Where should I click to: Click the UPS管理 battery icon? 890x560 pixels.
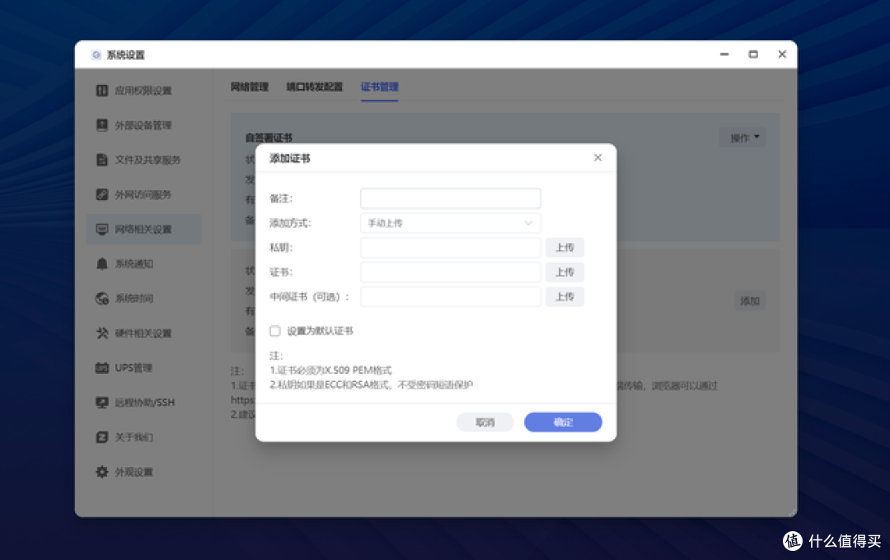(102, 367)
